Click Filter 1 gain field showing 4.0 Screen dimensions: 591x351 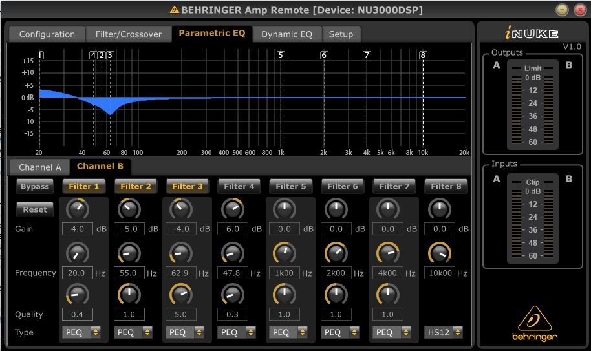point(77,229)
